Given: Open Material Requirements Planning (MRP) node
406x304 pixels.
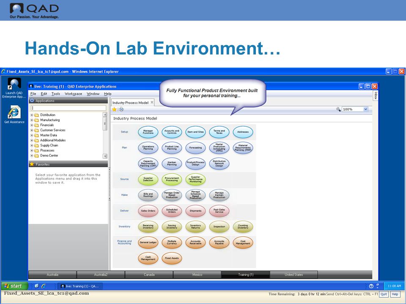Looking at the screenshot, I should pyautogui.click(x=243, y=148).
